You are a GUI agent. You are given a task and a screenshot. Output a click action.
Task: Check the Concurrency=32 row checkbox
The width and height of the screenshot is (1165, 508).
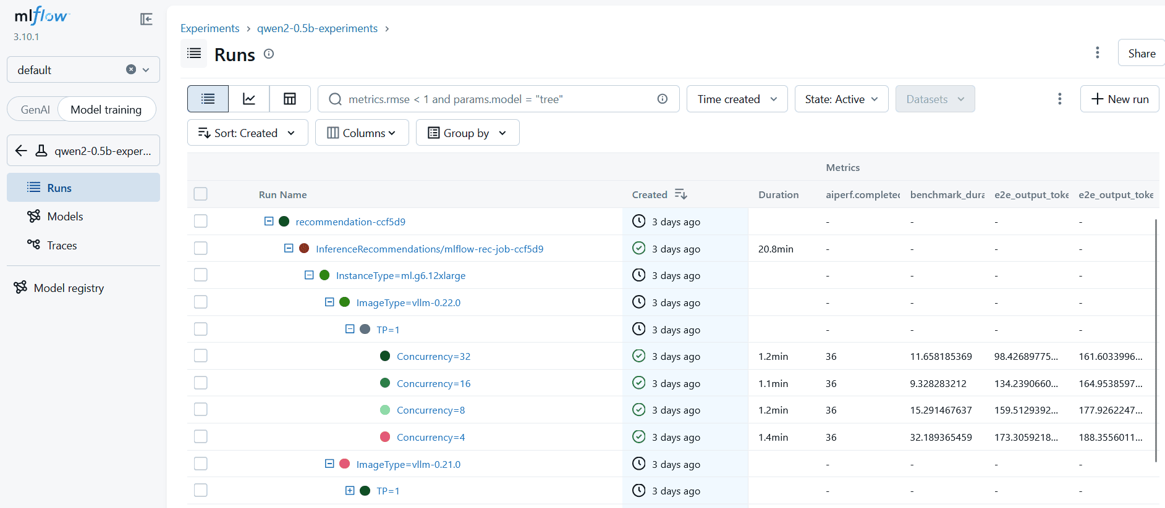point(200,356)
